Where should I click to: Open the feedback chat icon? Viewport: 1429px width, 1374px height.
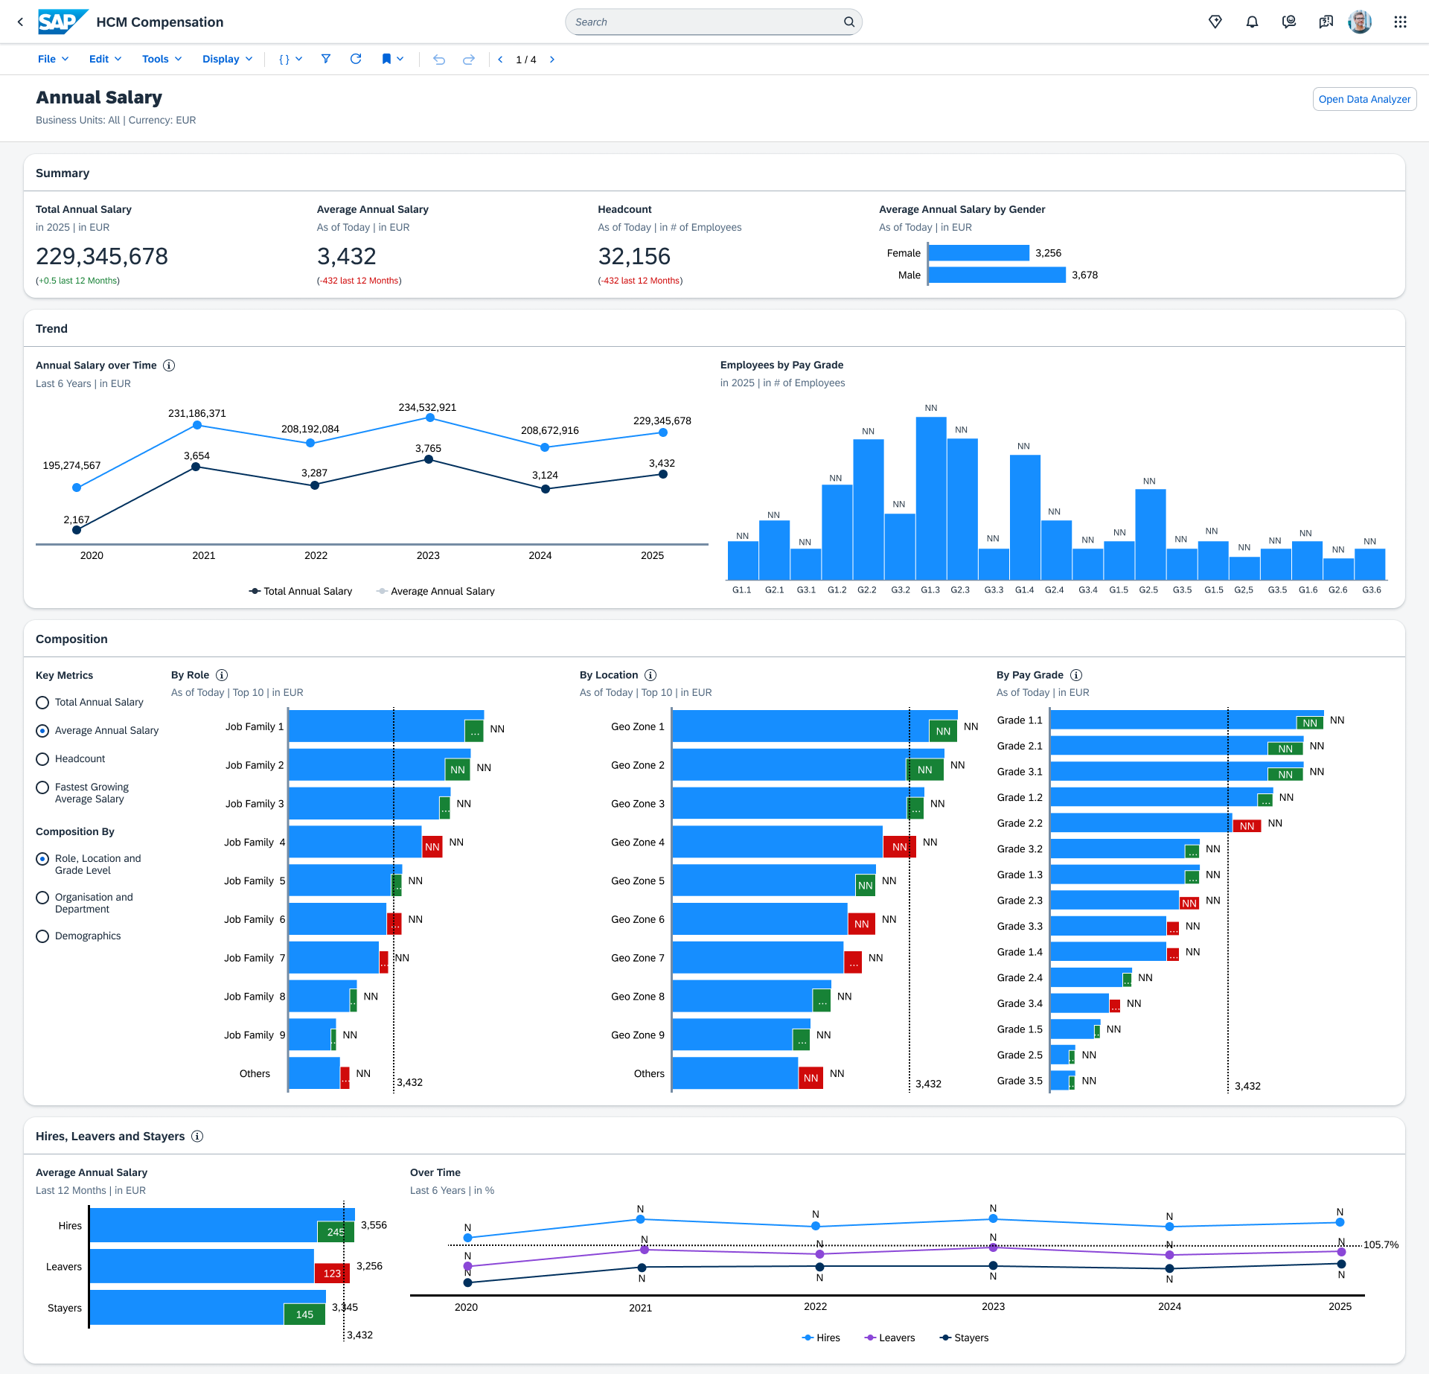click(x=1326, y=22)
